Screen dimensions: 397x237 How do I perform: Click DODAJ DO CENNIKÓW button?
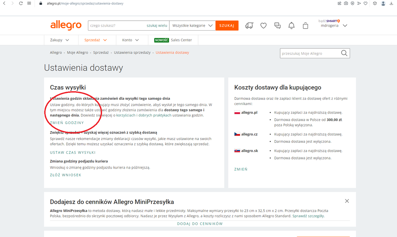(200, 223)
